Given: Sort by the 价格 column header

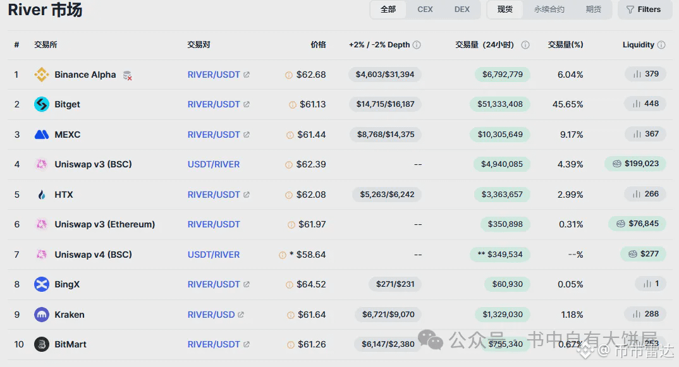Looking at the screenshot, I should pyautogui.click(x=318, y=45).
